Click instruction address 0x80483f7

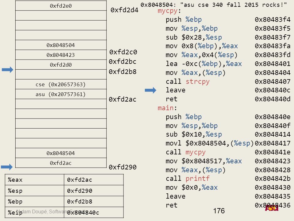coord(273,37)
